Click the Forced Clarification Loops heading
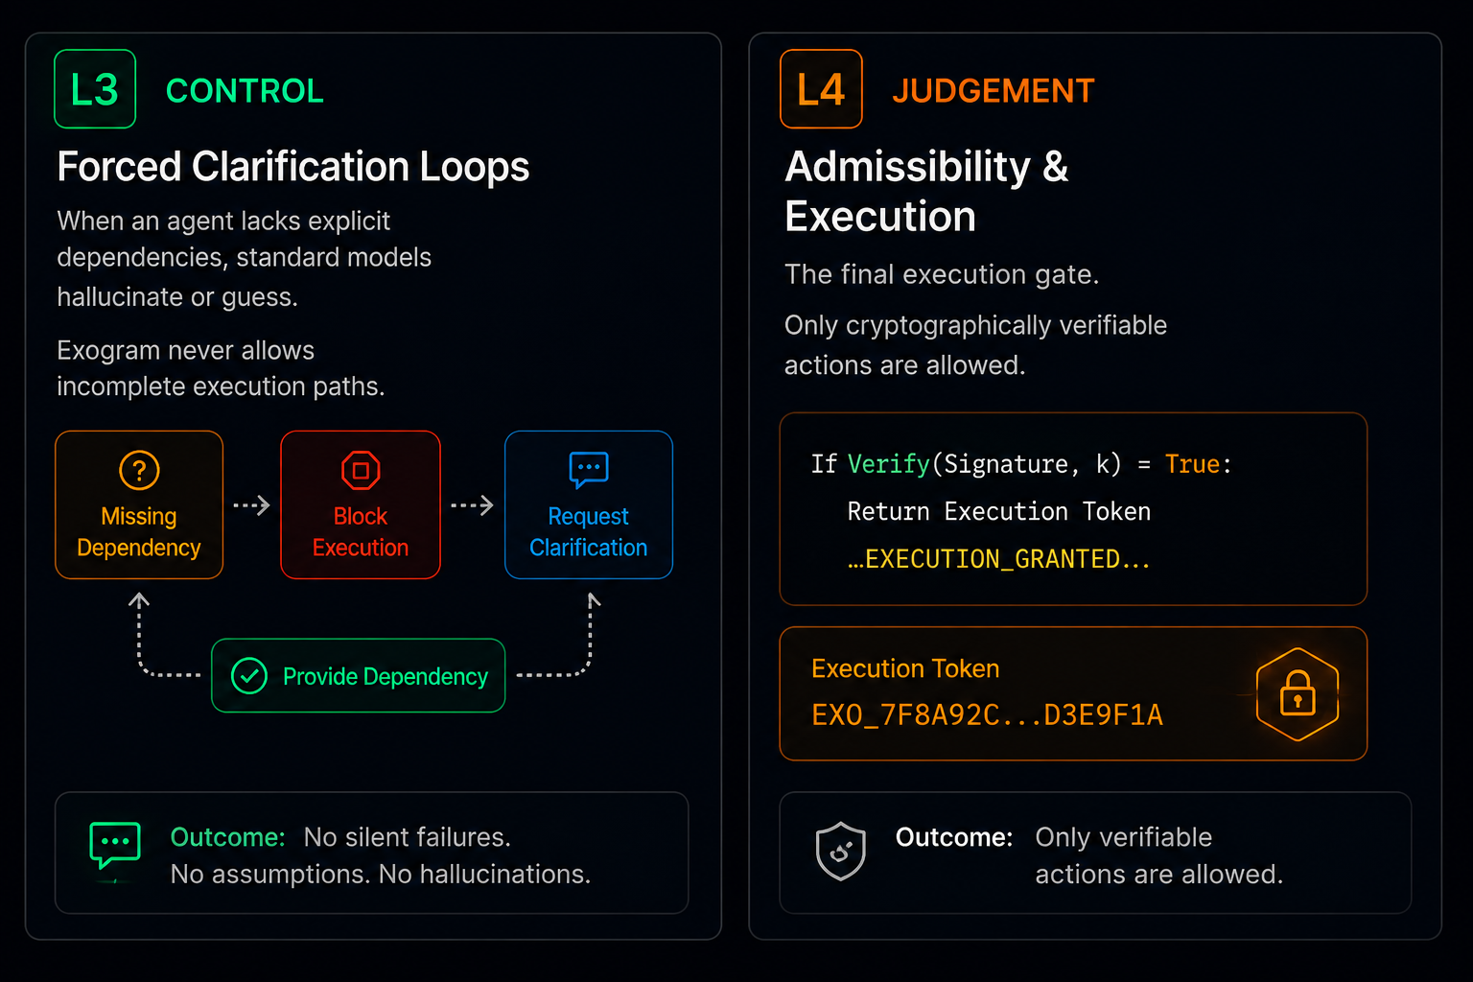 (x=292, y=167)
